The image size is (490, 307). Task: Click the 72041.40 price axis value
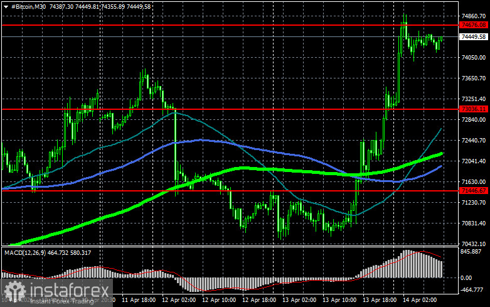(x=474, y=161)
